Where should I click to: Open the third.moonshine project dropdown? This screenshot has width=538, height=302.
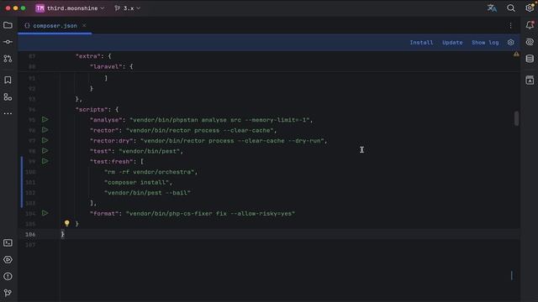click(70, 8)
